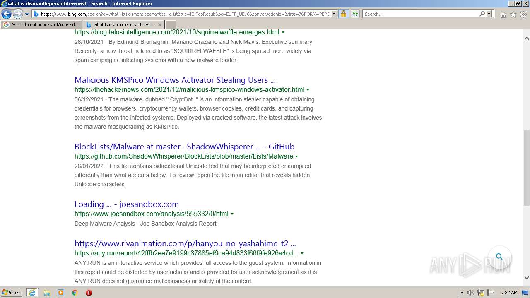
Task: Click the browser Forward arrow button
Action: tap(18, 14)
